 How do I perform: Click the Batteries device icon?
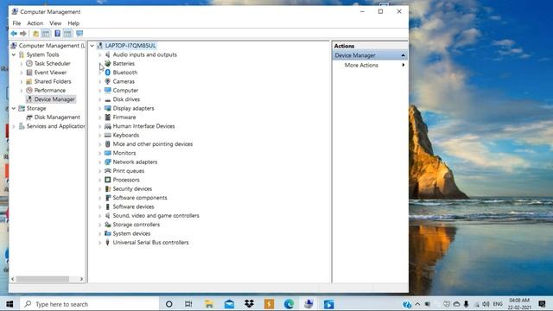107,63
